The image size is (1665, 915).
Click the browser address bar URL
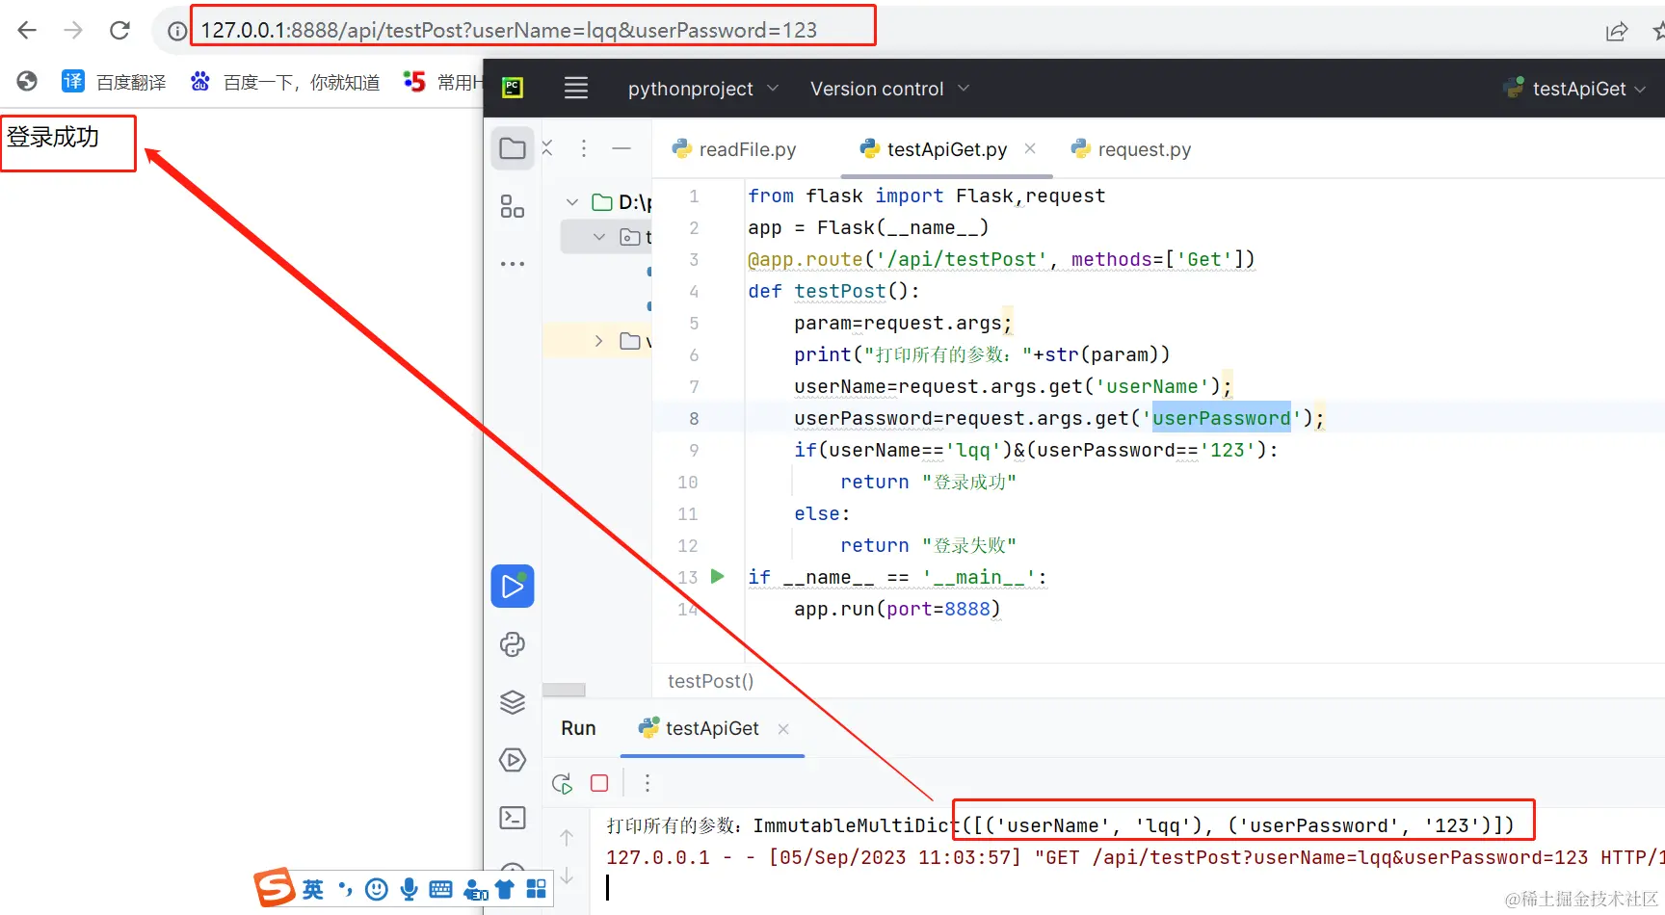(509, 30)
